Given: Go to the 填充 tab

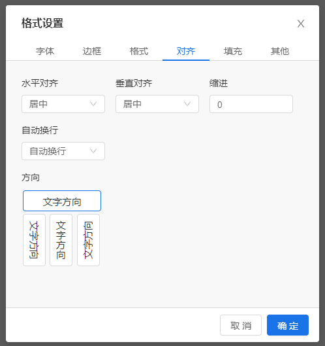Looking at the screenshot, I should pyautogui.click(x=233, y=51).
